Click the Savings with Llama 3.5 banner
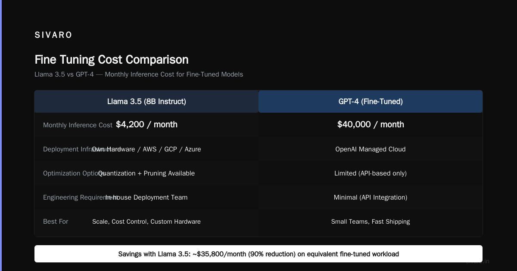517x271 pixels. tap(258, 254)
